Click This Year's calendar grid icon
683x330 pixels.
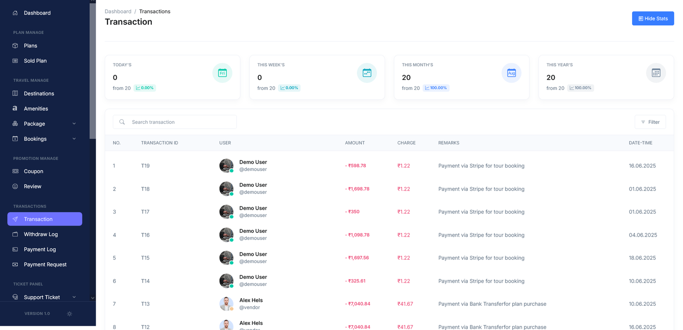[x=656, y=73]
